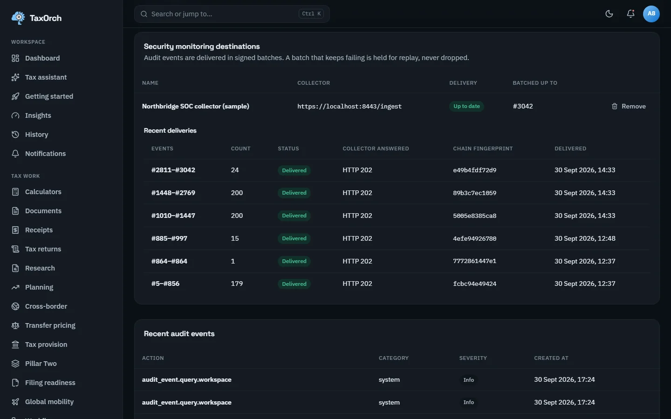Click the History clock icon
The height and width of the screenshot is (419, 671).
[15, 135]
